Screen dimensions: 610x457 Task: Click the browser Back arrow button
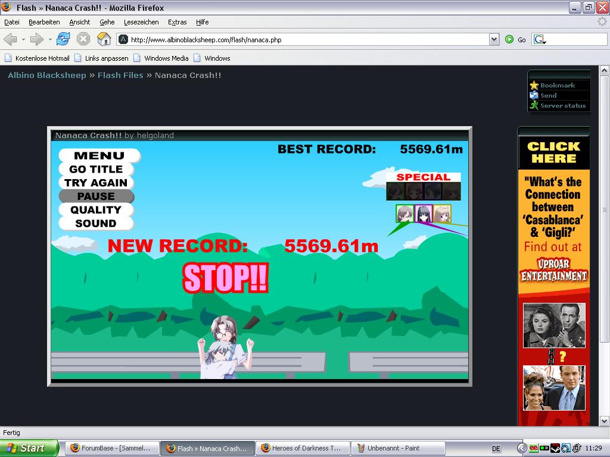tap(11, 39)
